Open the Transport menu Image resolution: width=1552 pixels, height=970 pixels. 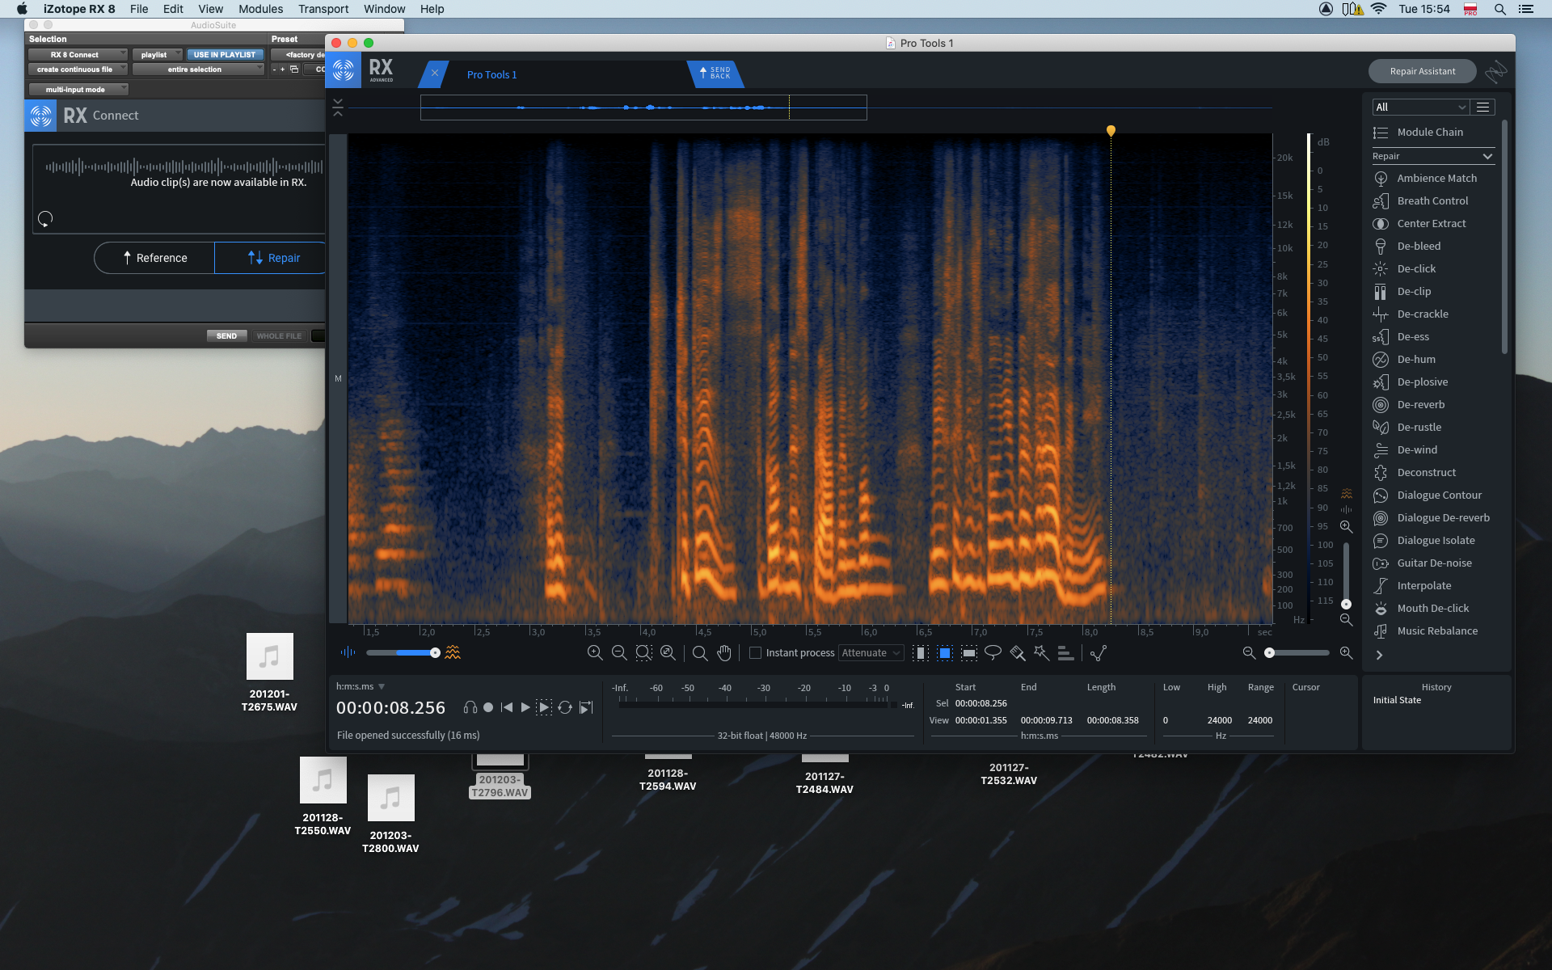[x=323, y=9]
